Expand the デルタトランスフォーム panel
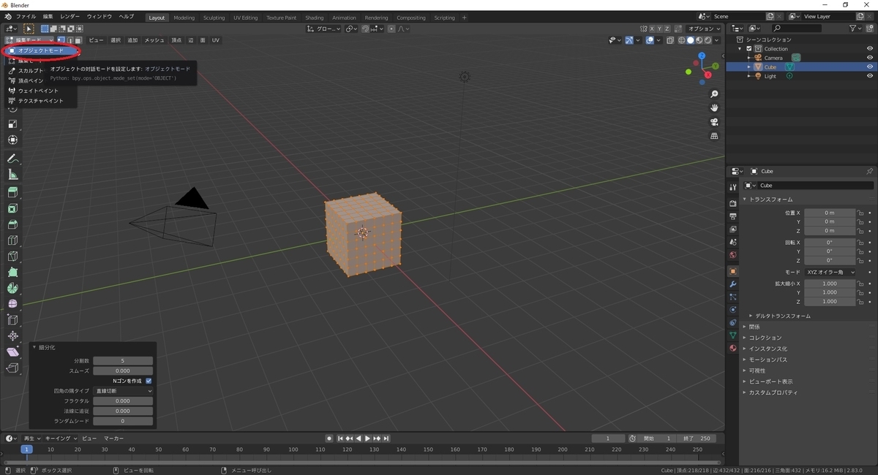The height and width of the screenshot is (475, 878). point(783,316)
